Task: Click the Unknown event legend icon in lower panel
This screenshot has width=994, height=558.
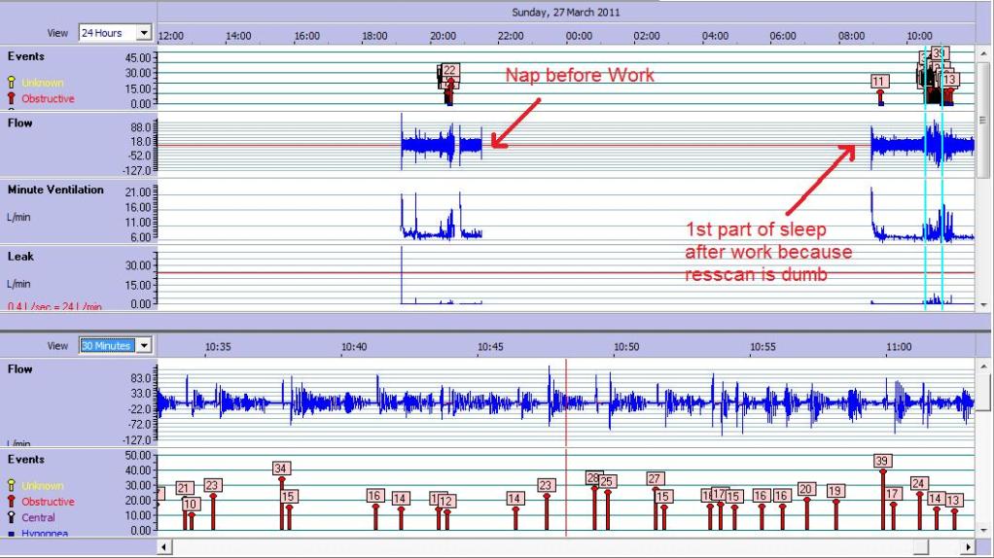Action: (x=12, y=485)
